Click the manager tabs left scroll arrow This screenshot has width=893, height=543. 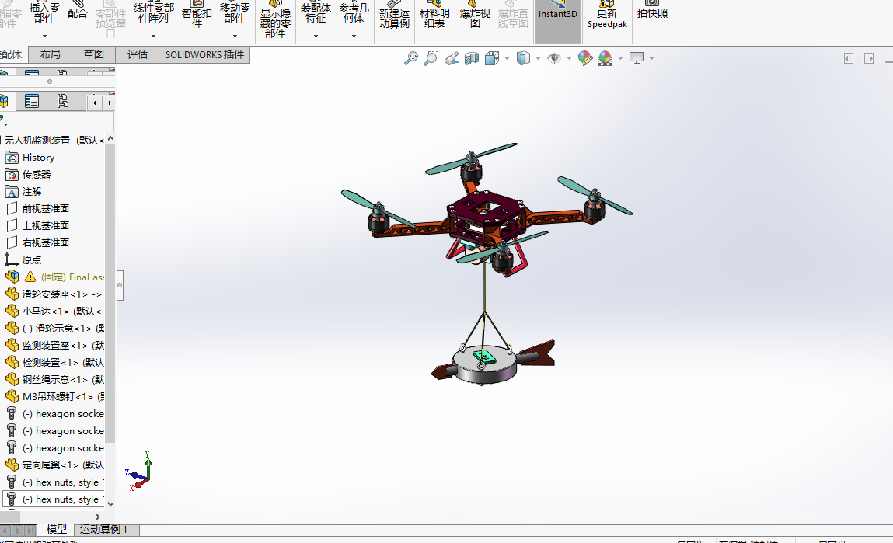pos(95,103)
